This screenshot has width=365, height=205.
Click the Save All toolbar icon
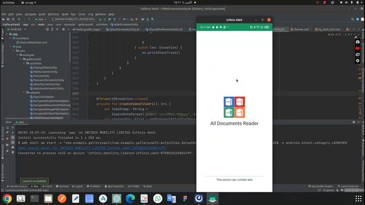pyautogui.click(x=8, y=19)
